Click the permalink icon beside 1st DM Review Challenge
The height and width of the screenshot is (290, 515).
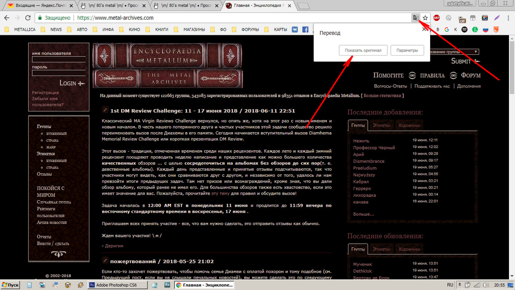105,110
